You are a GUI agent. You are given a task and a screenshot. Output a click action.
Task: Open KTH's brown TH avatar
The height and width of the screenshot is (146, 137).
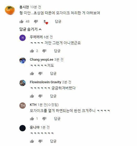tap(23, 106)
